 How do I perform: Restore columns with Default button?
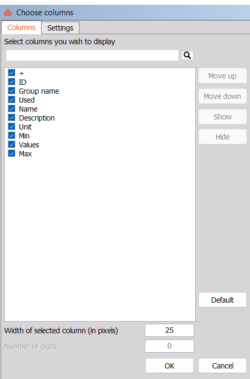click(x=223, y=300)
